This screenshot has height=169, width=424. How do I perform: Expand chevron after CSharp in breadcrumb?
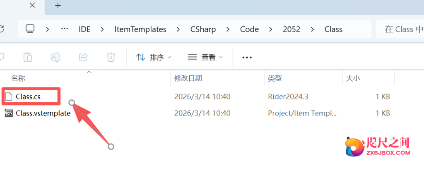pyautogui.click(x=227, y=29)
